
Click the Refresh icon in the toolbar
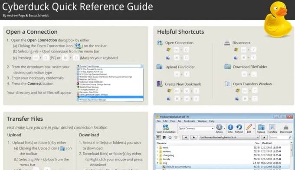click(x=239, y=127)
